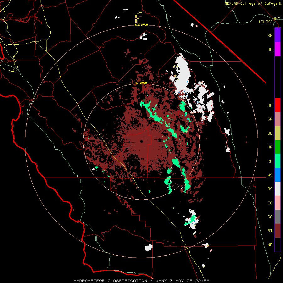Screen dimensions: 283x283
Task: Click the GC legend label
Action: pos(270,217)
